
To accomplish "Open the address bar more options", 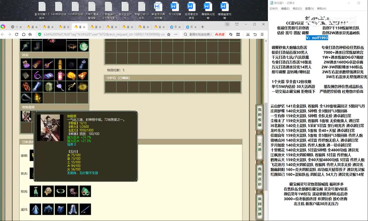I will point(176,35).
